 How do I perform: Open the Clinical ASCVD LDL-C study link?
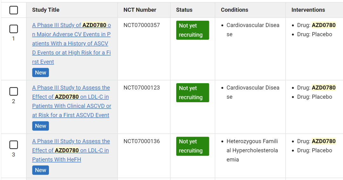click(71, 101)
